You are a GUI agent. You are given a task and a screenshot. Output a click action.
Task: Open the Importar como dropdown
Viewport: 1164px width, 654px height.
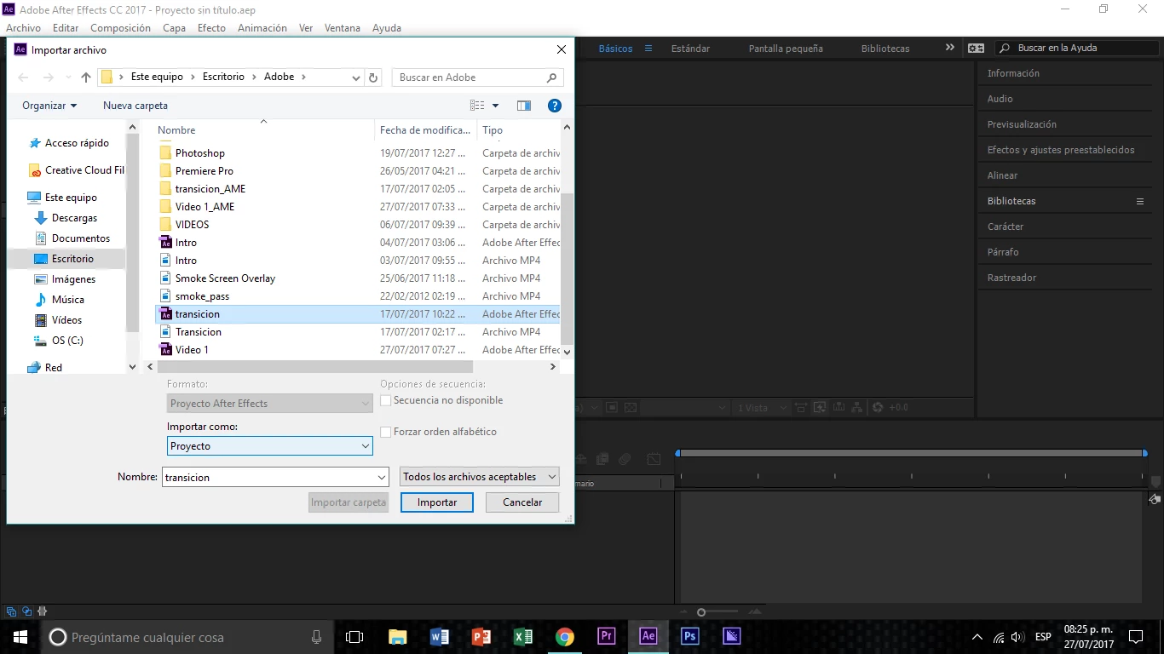[x=270, y=446]
